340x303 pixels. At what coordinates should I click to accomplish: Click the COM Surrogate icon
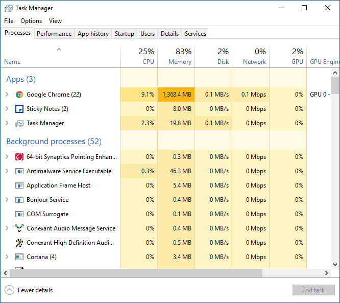pos(19,214)
